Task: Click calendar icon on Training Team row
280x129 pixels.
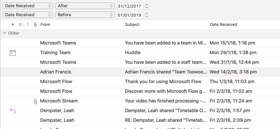Action: click(x=13, y=53)
